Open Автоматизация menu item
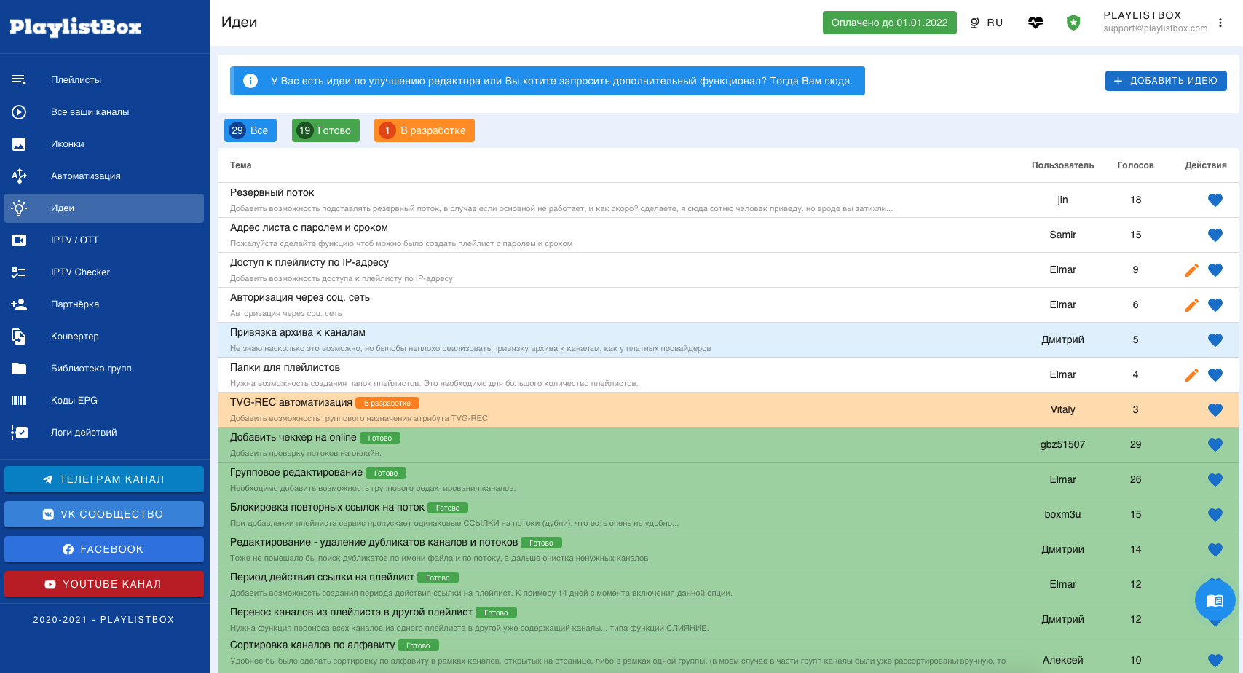Image resolution: width=1243 pixels, height=673 pixels. 104,176
